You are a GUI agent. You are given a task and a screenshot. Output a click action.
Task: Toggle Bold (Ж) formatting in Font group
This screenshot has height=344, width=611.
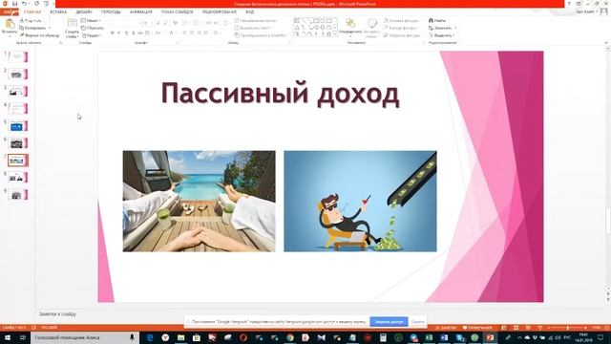click(x=113, y=33)
